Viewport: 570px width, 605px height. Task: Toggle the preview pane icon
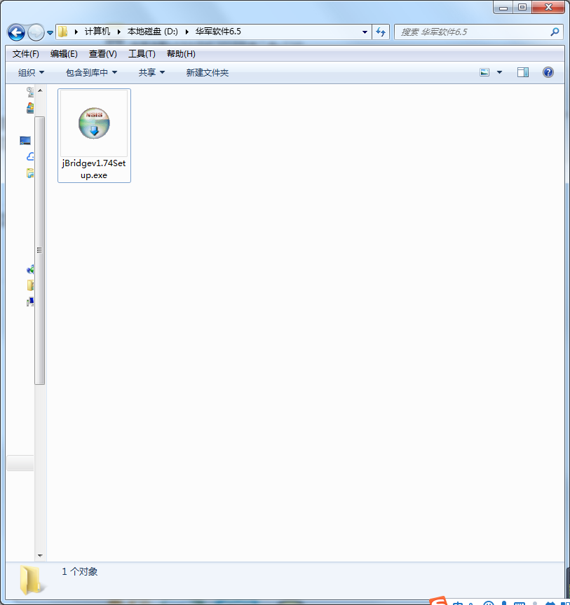point(523,72)
